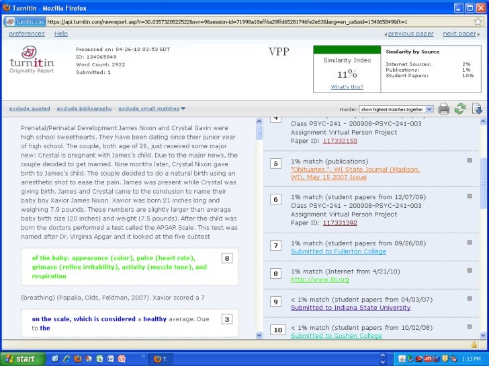This screenshot has height=366, width=489.
Task: Launch Excel from quick launch bar
Action: 99,359
